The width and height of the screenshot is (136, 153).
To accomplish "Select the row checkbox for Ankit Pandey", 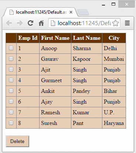I will (11, 91).
